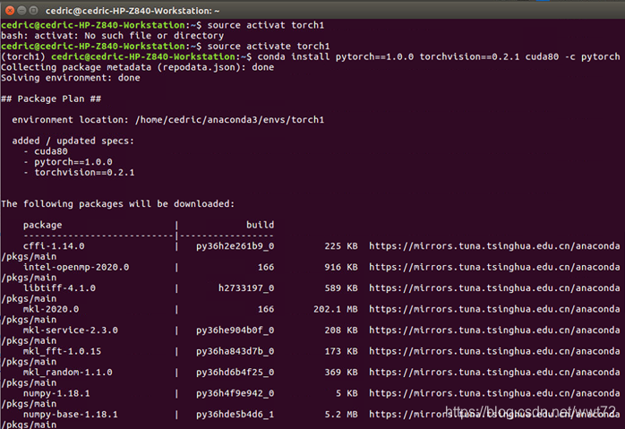Click the '## Package Plan ##' heading
Viewport: 625px width, 429px height.
point(51,99)
